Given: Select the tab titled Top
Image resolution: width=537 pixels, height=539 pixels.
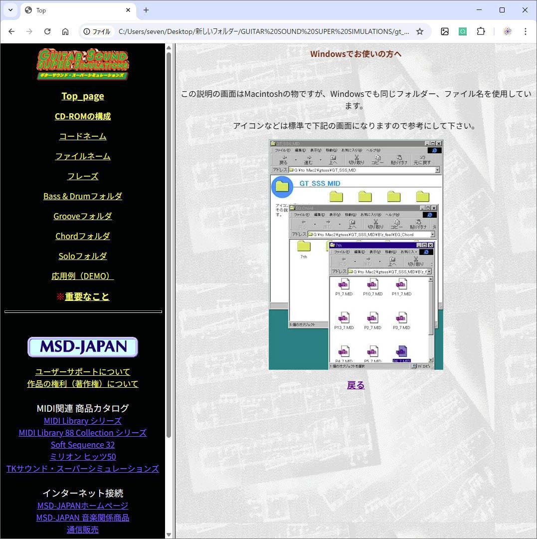Looking at the screenshot, I should pyautogui.click(x=78, y=10).
